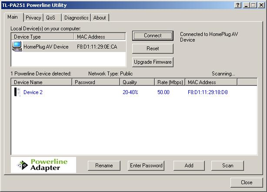The height and width of the screenshot is (192, 267).
Task: Select Device 2 MAC address entry
Action: [208, 92]
